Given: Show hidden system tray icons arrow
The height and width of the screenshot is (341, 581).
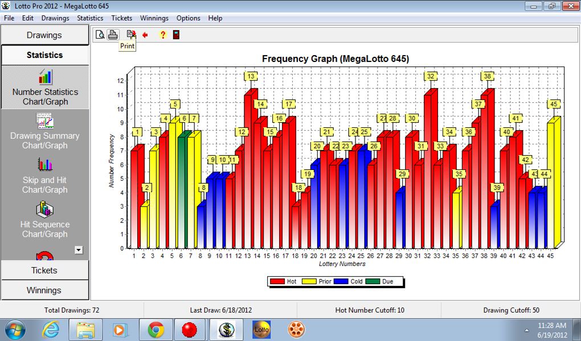Looking at the screenshot, I should coord(526,330).
